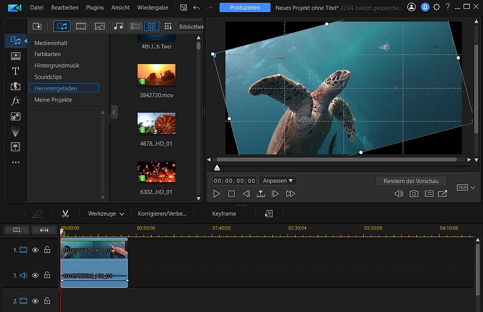The height and width of the screenshot is (312, 483).
Task: Toggle the lock on audio track 1
Action: pyautogui.click(x=47, y=275)
